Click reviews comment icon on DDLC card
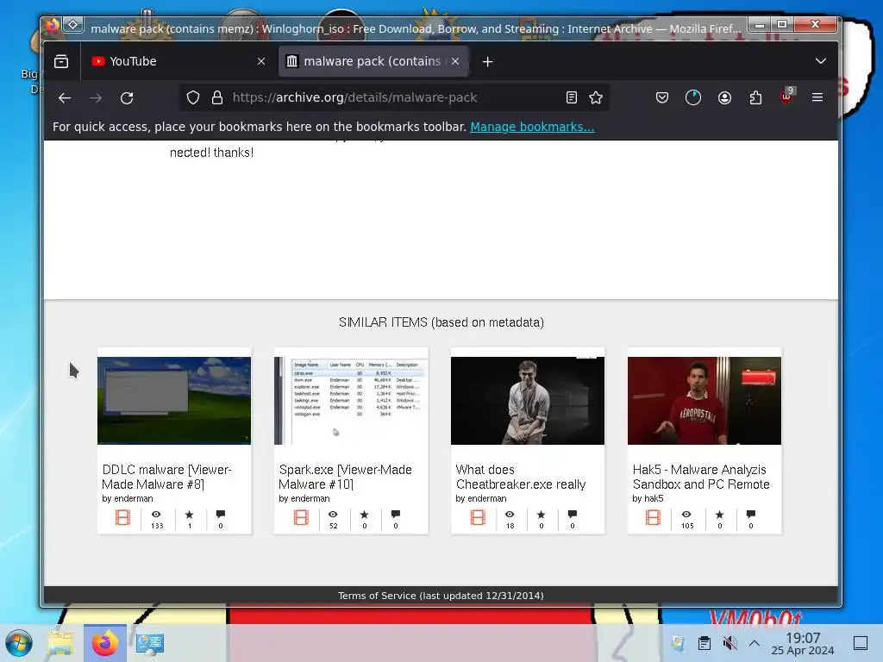Screen dimensions: 883x662 [x=221, y=514]
